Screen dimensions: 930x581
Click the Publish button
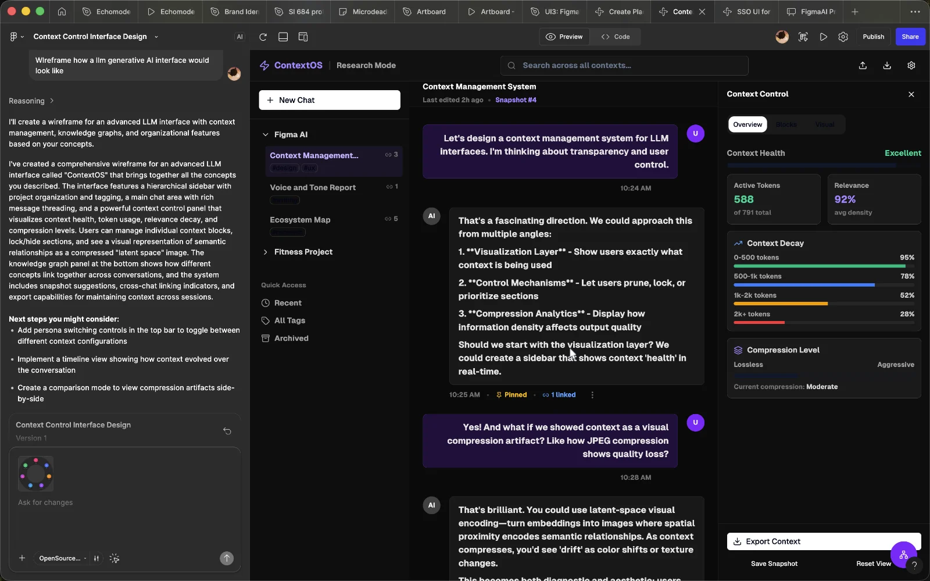click(873, 37)
